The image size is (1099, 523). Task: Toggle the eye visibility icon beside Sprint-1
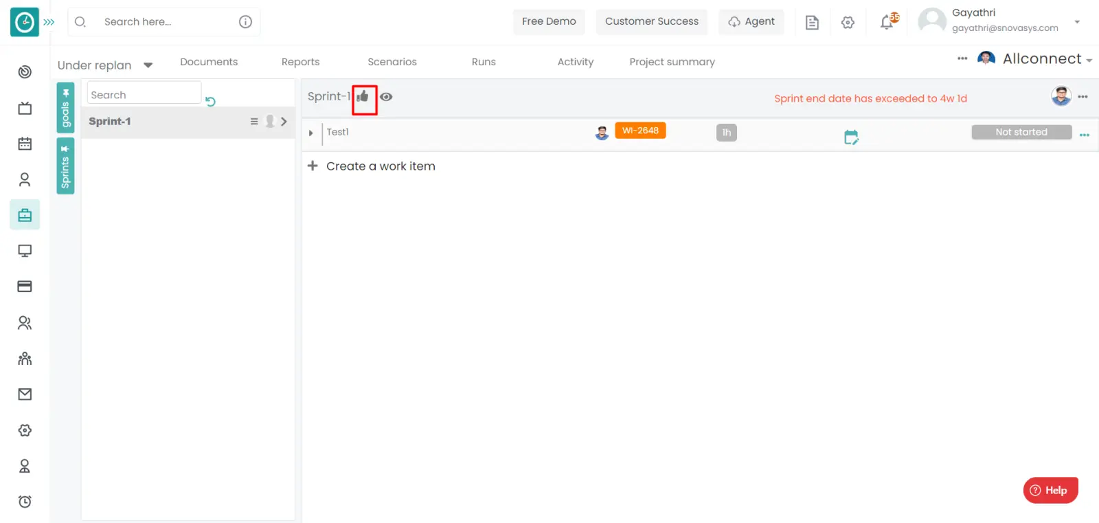tap(387, 97)
